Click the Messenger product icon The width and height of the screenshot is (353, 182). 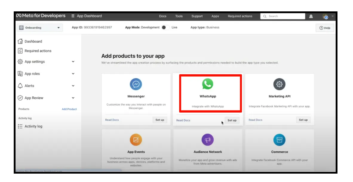tap(136, 84)
